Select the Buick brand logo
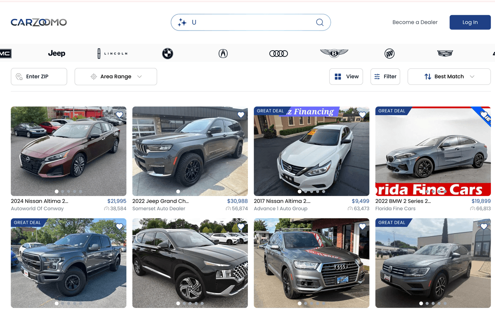This screenshot has height=310, width=495. tap(389, 54)
